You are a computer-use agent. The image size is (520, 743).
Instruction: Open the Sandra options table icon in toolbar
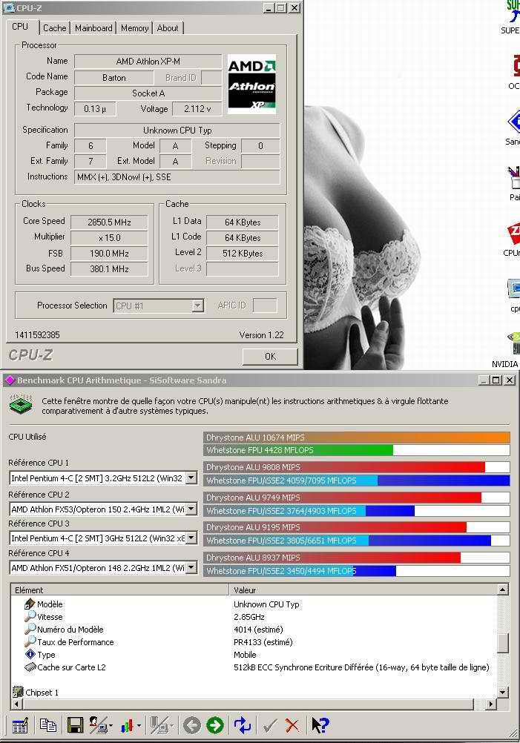(x=20, y=725)
